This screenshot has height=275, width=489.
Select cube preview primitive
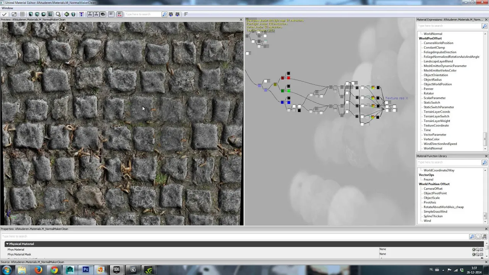pyautogui.click(x=37, y=14)
